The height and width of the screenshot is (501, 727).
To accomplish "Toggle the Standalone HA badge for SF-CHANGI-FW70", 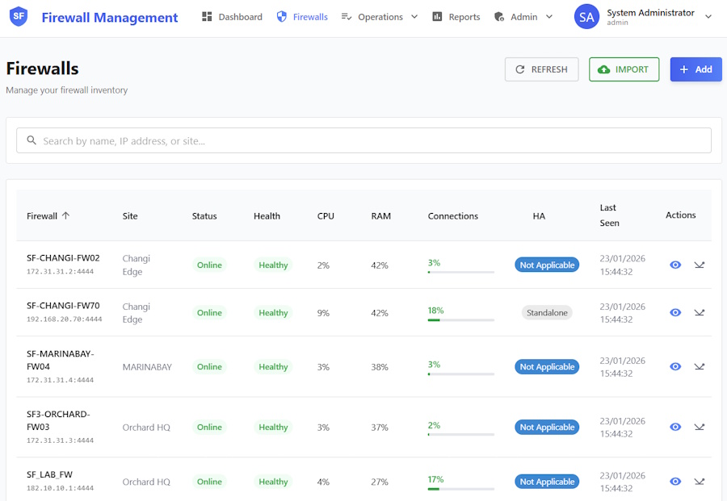I will [547, 313].
